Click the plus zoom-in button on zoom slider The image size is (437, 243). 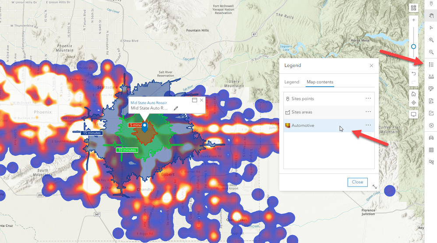tap(414, 20)
